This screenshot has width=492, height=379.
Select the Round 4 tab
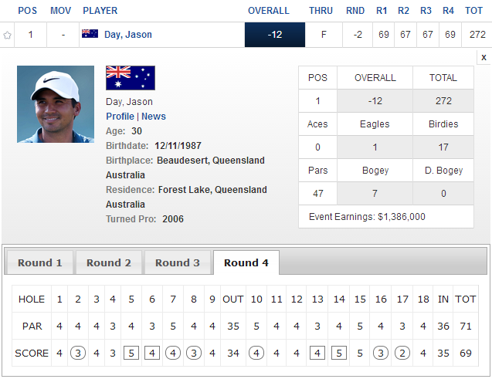(x=246, y=262)
